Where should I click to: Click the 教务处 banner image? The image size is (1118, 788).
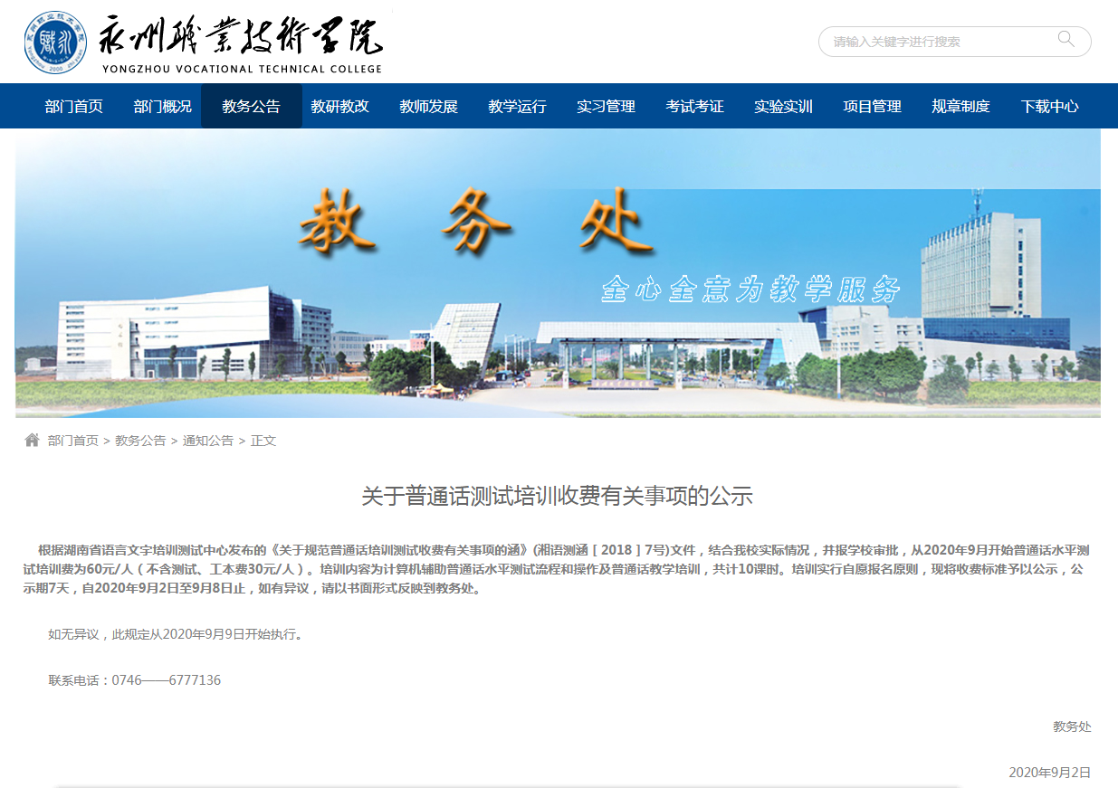coord(558,273)
